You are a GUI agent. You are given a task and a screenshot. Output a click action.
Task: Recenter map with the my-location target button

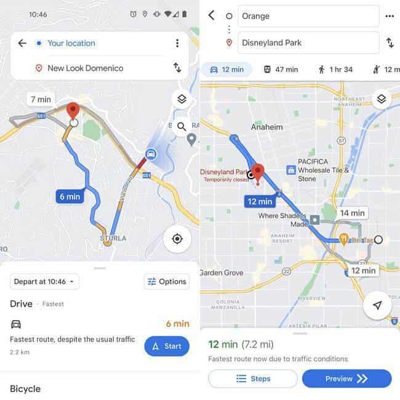(177, 239)
